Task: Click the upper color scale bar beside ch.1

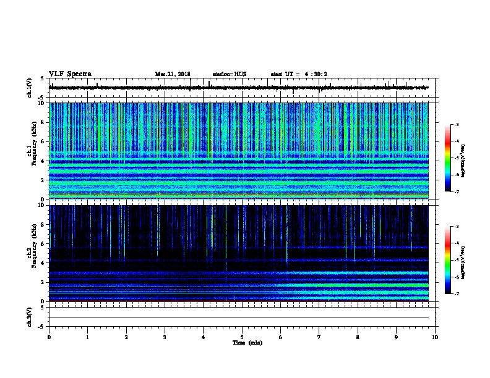Action: [x=447, y=158]
